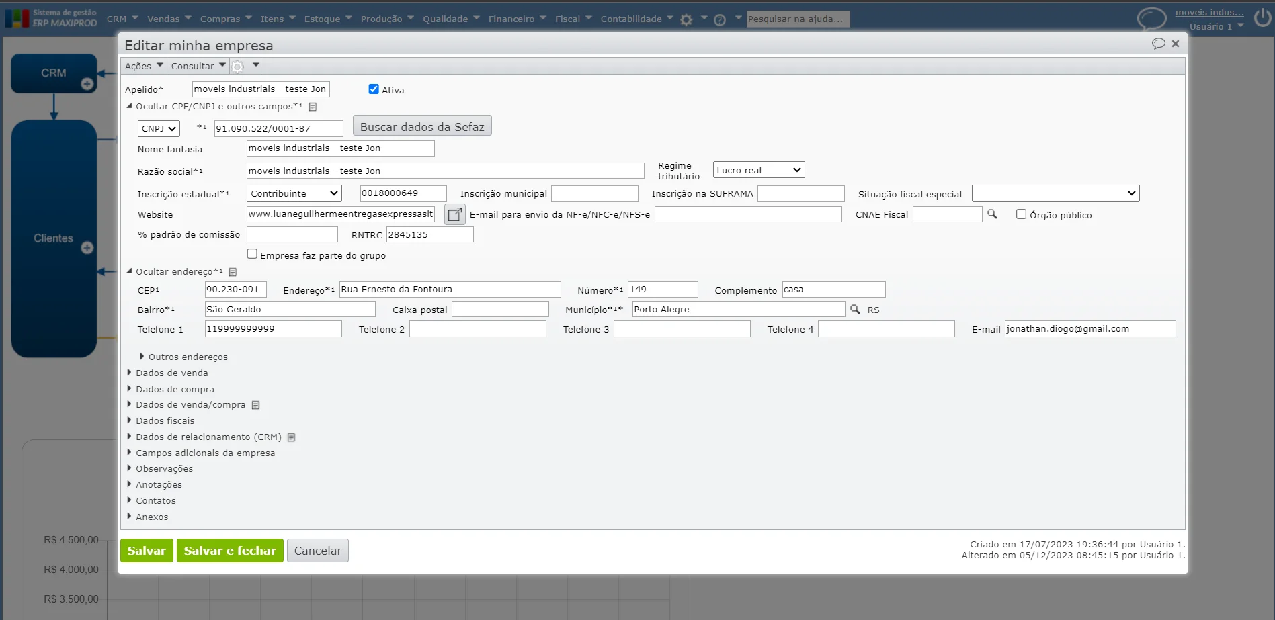
Task: Click the website open-in-new-window icon
Action: [x=455, y=214]
